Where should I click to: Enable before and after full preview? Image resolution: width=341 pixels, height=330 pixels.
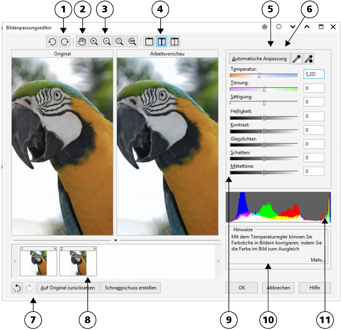(x=162, y=42)
